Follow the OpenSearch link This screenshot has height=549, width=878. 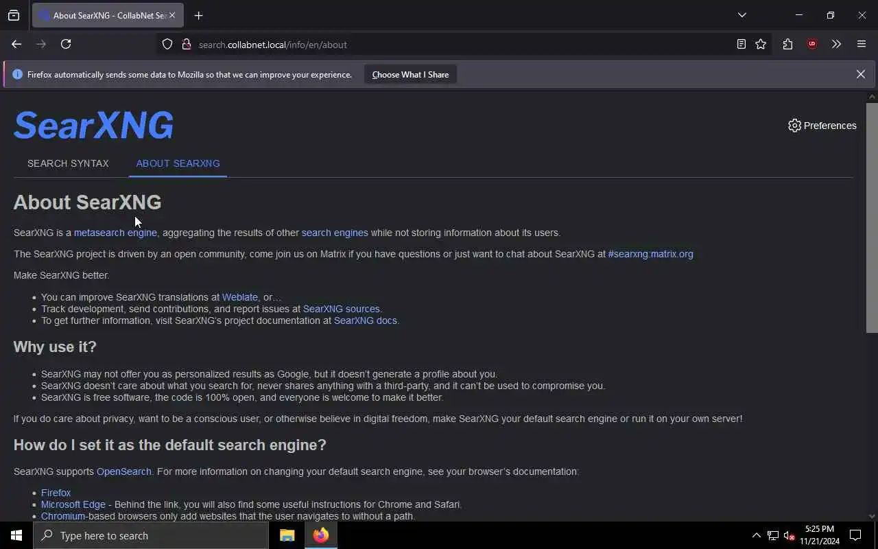pyautogui.click(x=123, y=471)
